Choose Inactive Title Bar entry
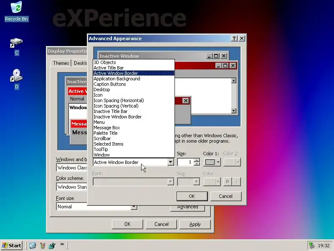 134,111
